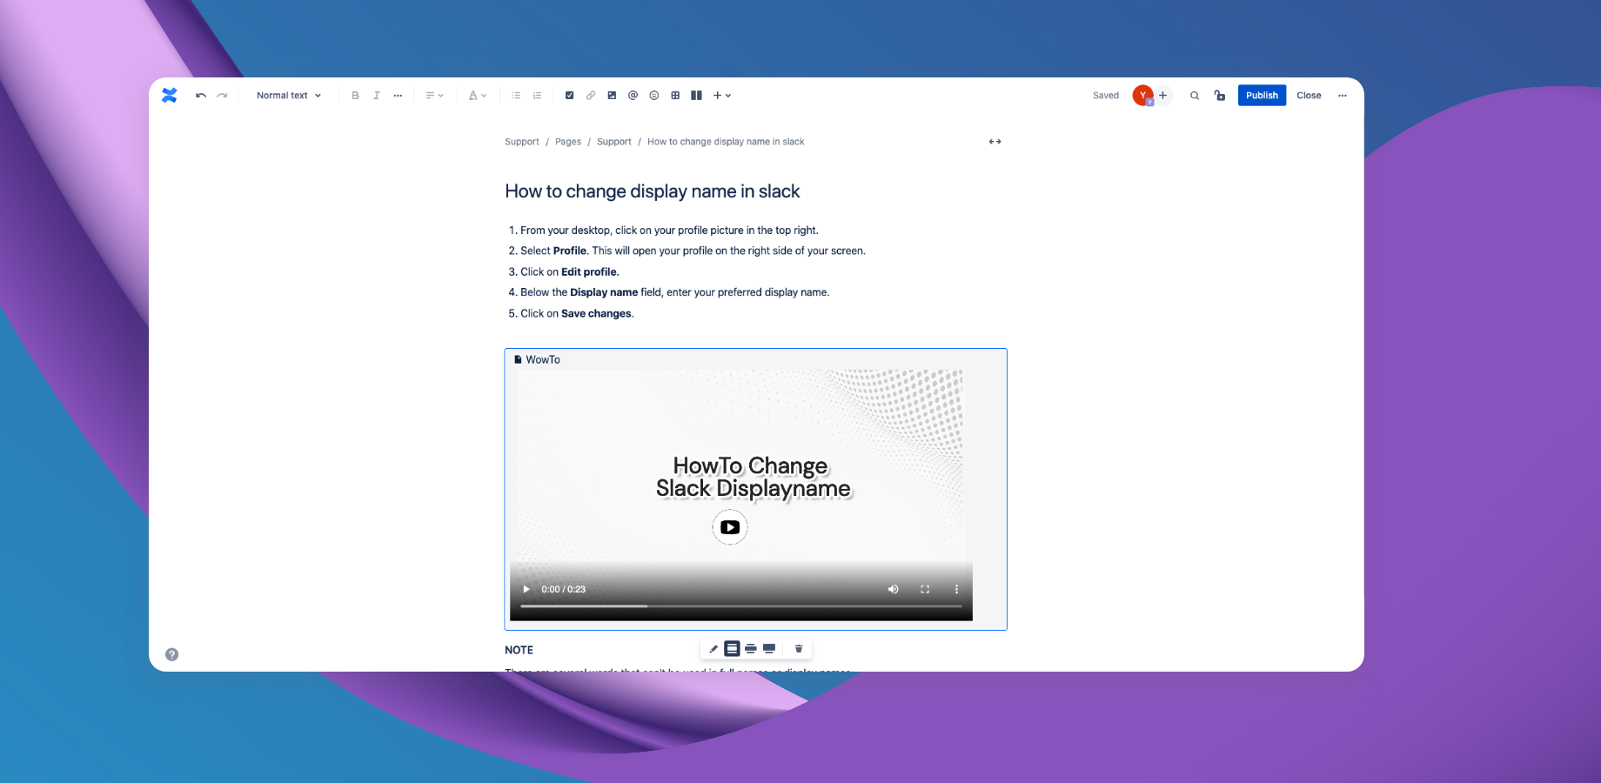Insert an @ mention
Image resolution: width=1601 pixels, height=783 pixels.
633,96
